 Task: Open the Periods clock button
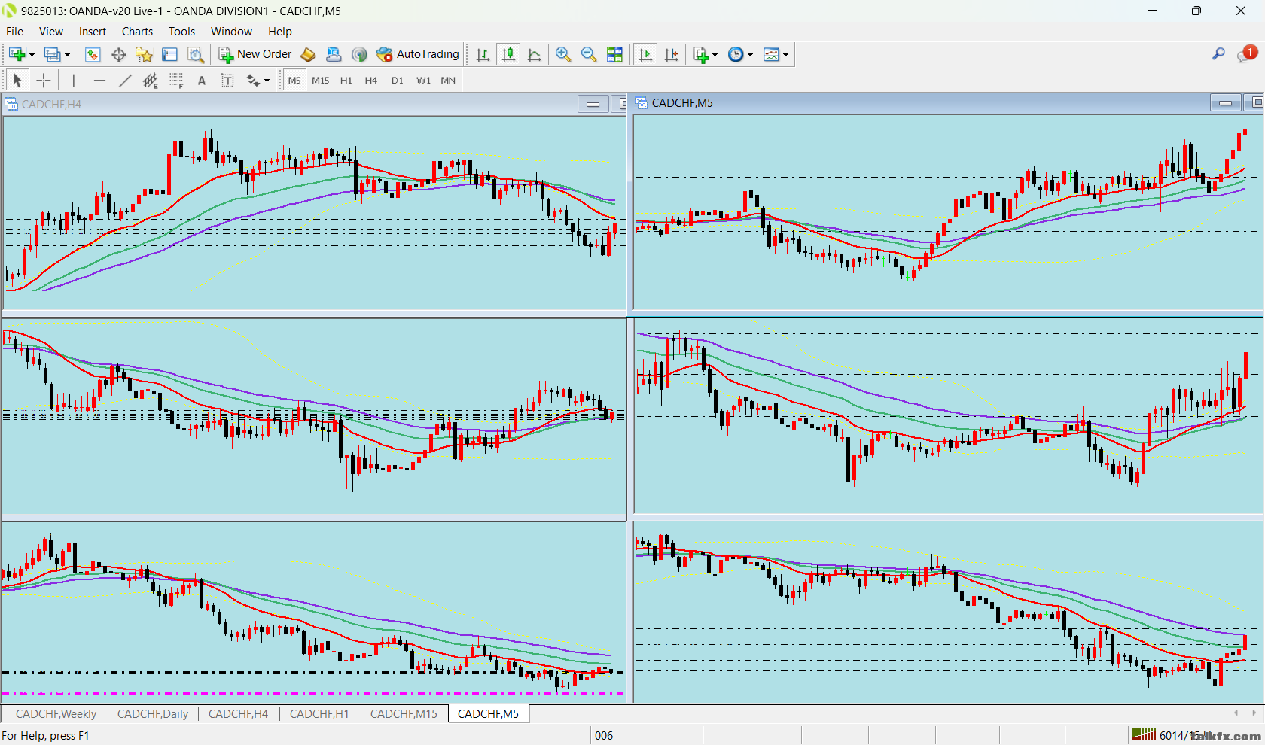coord(736,54)
